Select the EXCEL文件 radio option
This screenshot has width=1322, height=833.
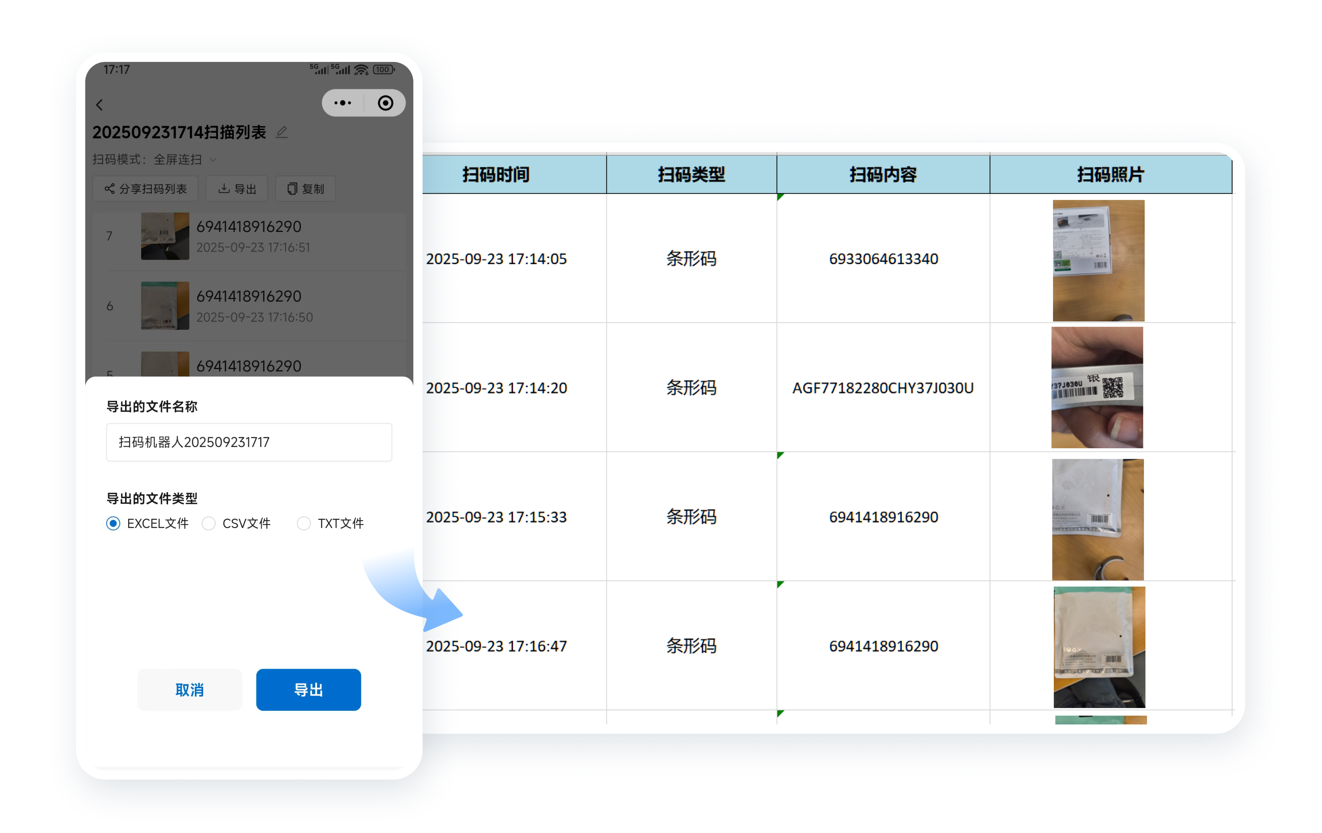tap(113, 523)
